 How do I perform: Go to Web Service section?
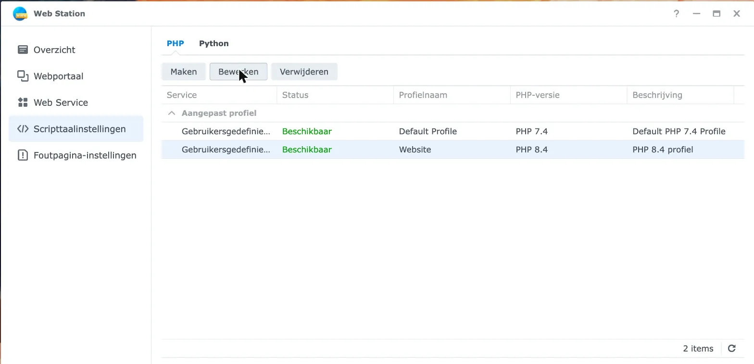(x=76, y=102)
